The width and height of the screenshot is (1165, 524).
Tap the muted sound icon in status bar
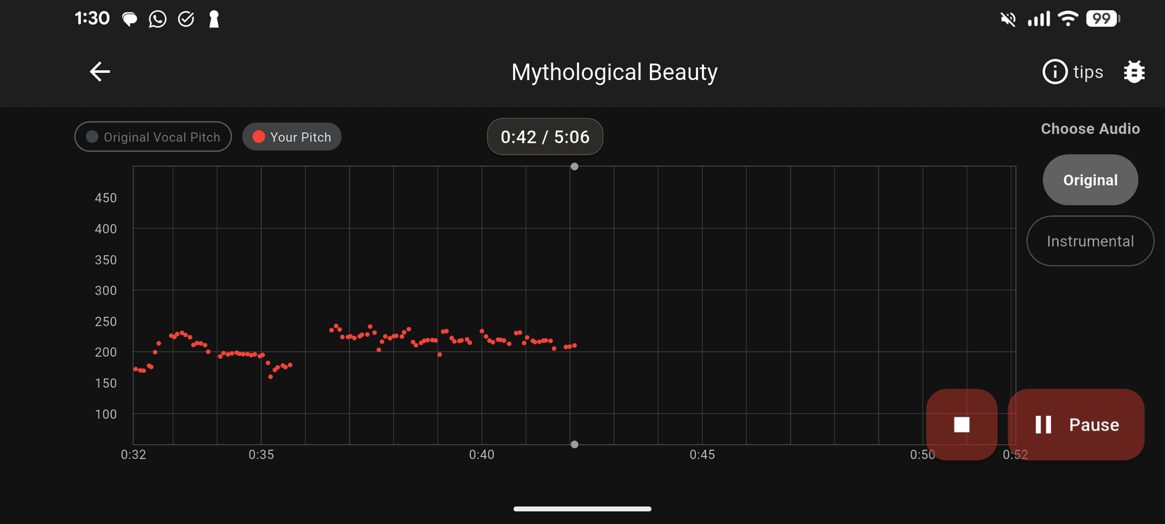pos(1008,19)
